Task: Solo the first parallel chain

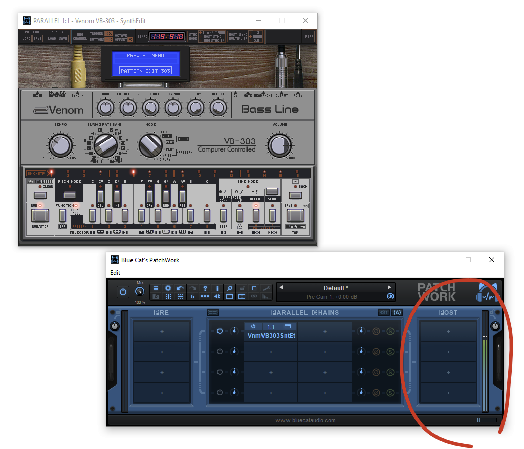Action: point(390,331)
